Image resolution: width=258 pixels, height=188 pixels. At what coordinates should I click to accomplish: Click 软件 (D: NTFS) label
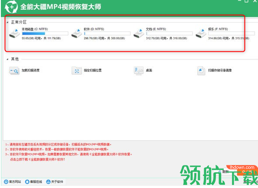pos(94,29)
